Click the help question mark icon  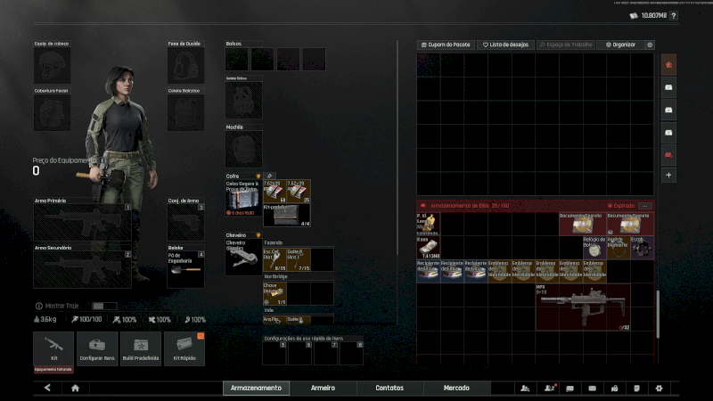click(x=672, y=15)
